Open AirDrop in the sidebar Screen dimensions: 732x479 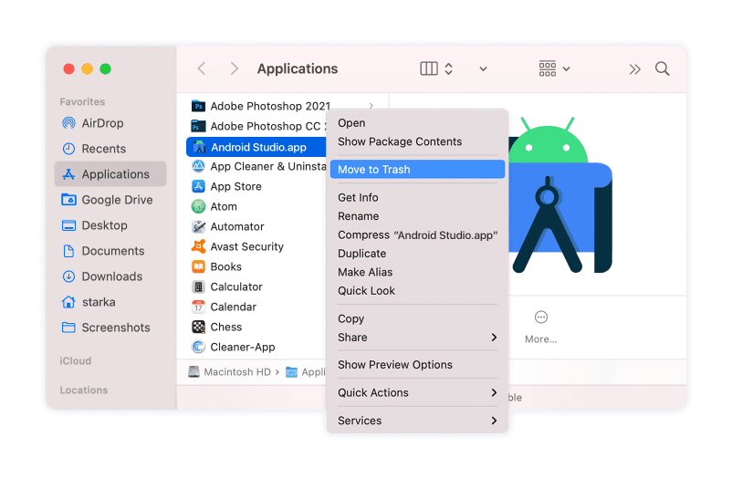pyautogui.click(x=101, y=123)
